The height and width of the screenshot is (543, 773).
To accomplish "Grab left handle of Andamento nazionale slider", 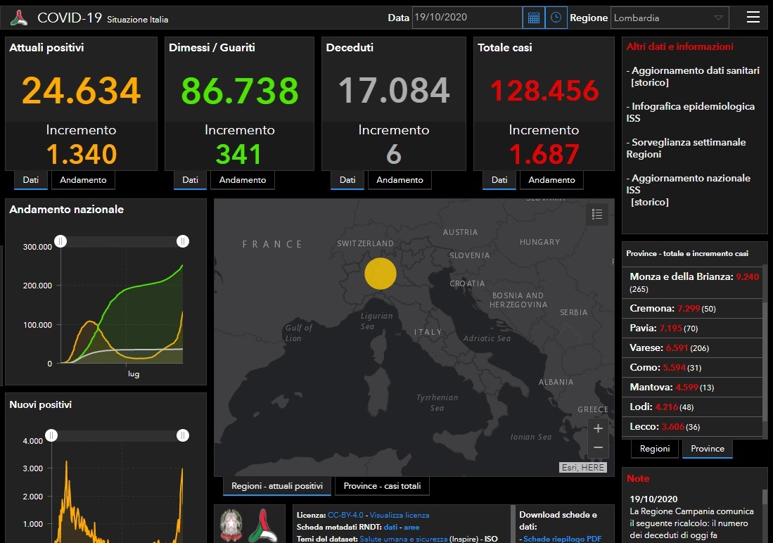I will pos(61,242).
